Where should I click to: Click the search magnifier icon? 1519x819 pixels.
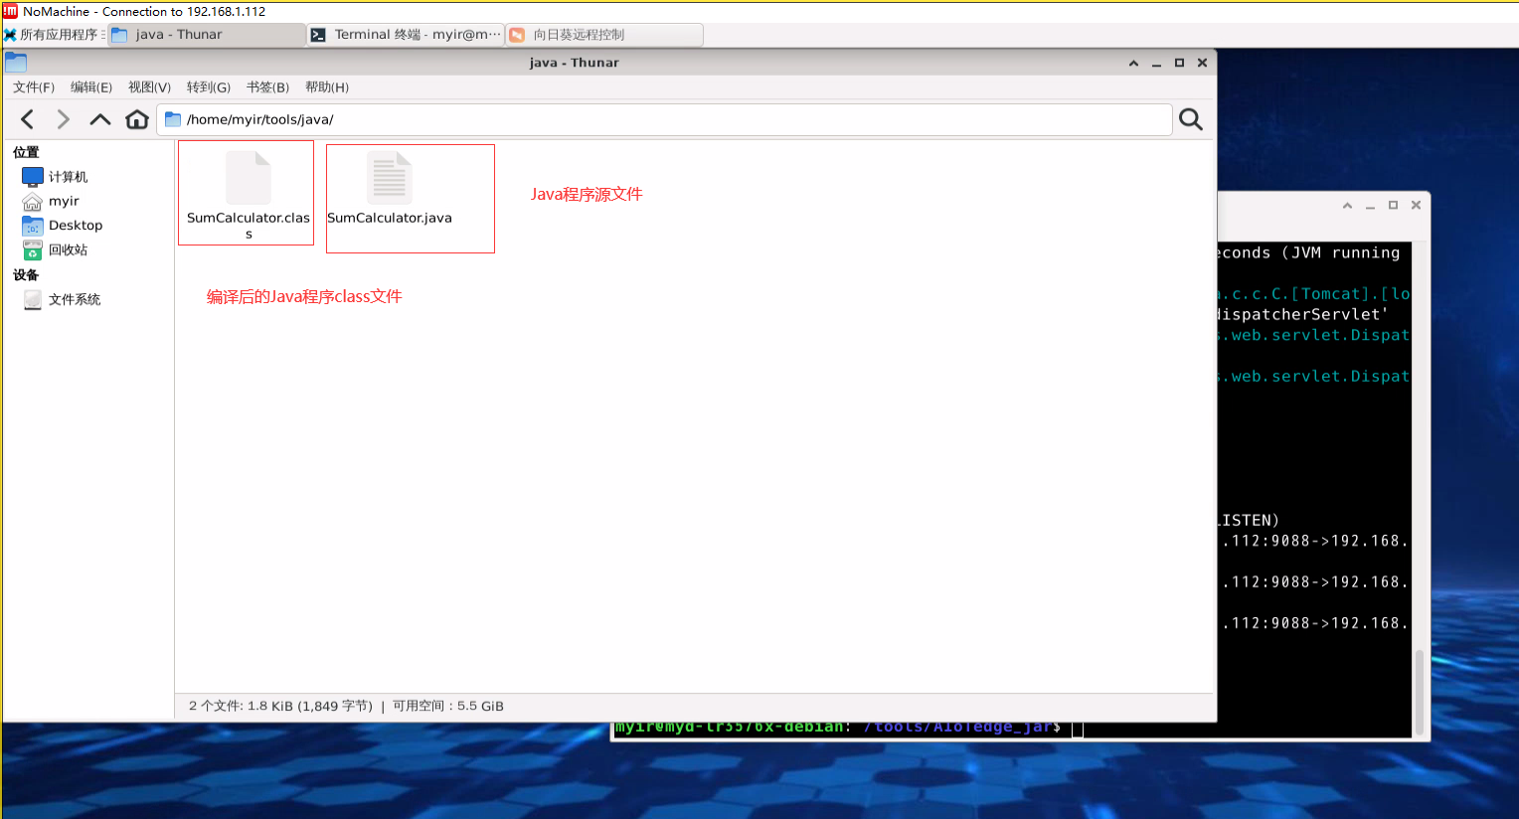coord(1190,120)
